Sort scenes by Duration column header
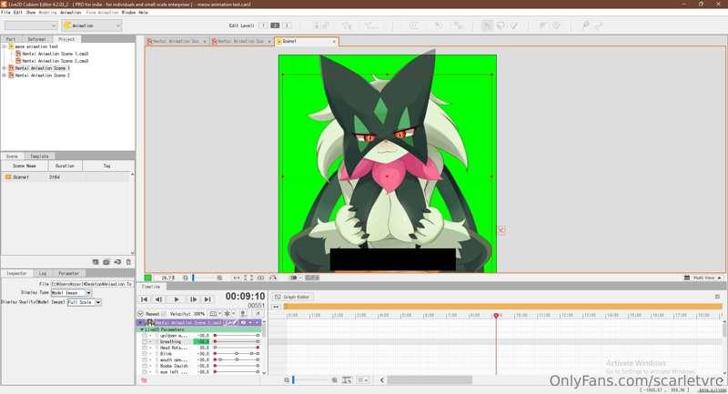 coord(65,166)
